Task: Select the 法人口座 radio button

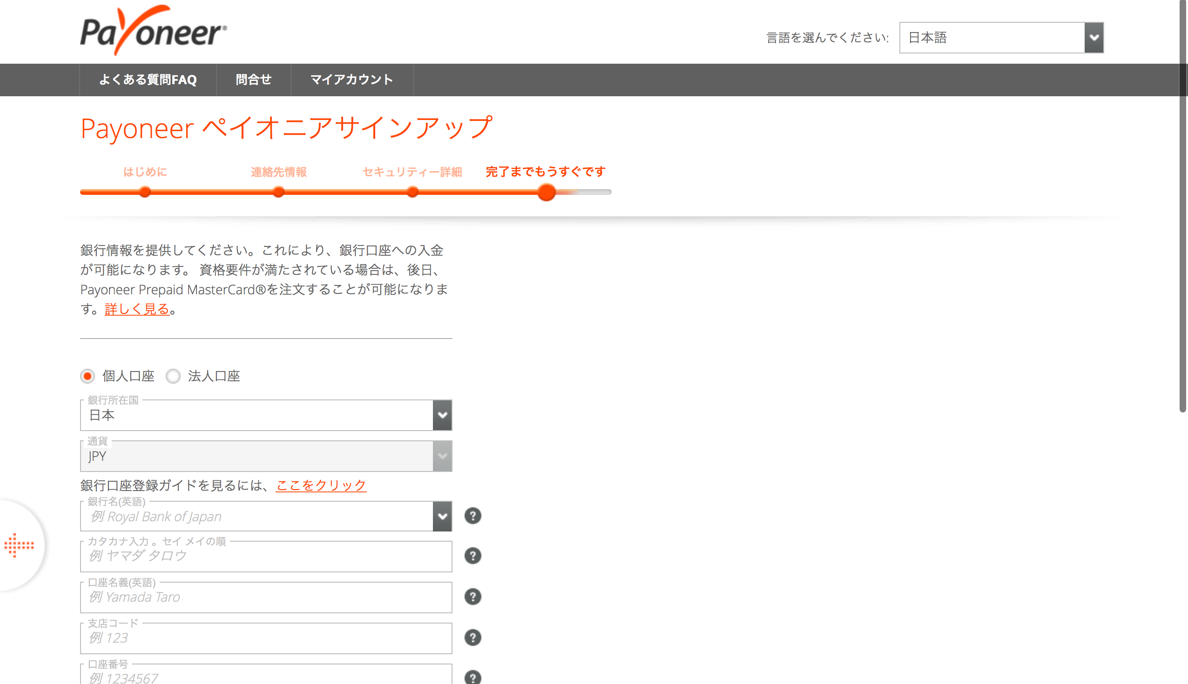Action: pyautogui.click(x=173, y=376)
